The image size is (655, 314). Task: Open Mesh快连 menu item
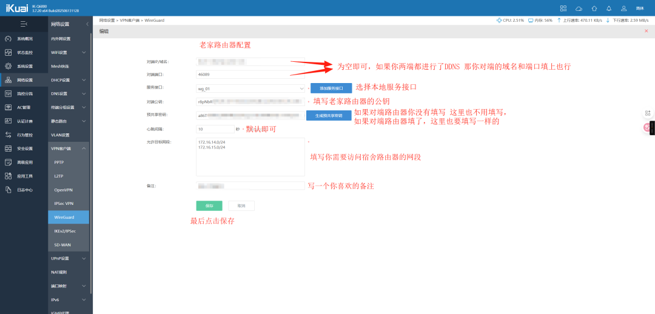[x=60, y=67]
